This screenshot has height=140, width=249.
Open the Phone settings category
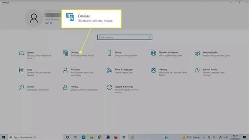tap(122, 54)
